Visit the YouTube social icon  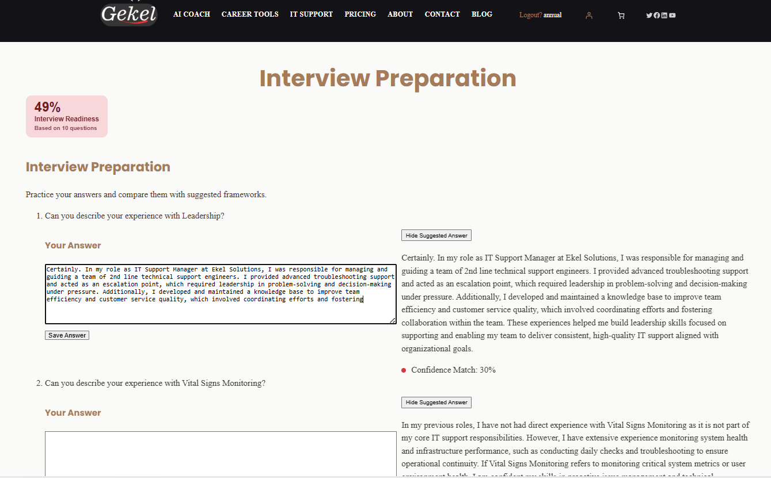click(672, 16)
